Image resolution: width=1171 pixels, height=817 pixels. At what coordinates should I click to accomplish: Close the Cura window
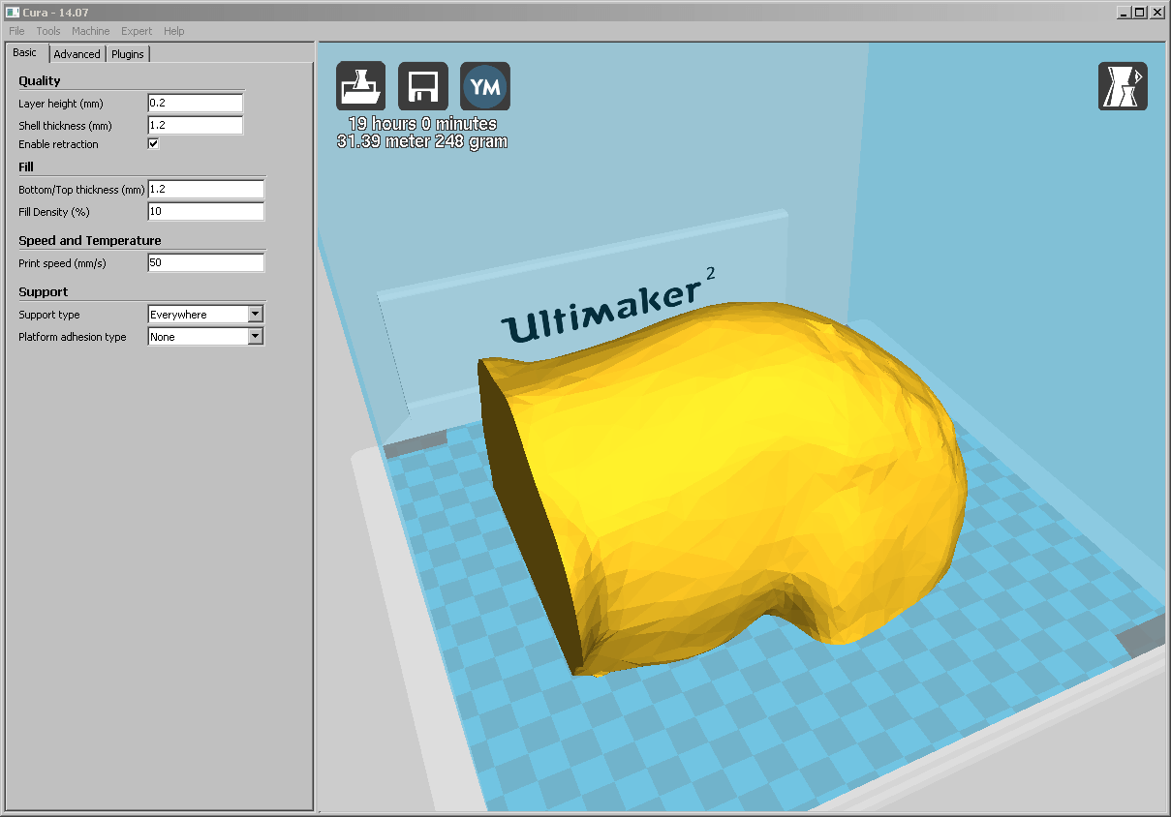coord(1157,12)
